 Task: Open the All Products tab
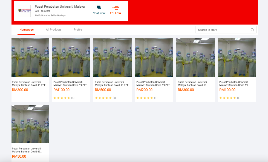[53, 30]
